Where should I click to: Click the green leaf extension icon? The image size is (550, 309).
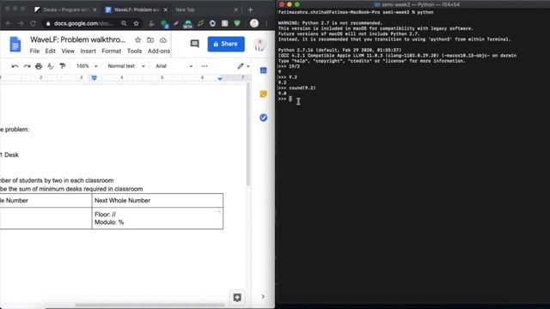pyautogui.click(x=200, y=23)
